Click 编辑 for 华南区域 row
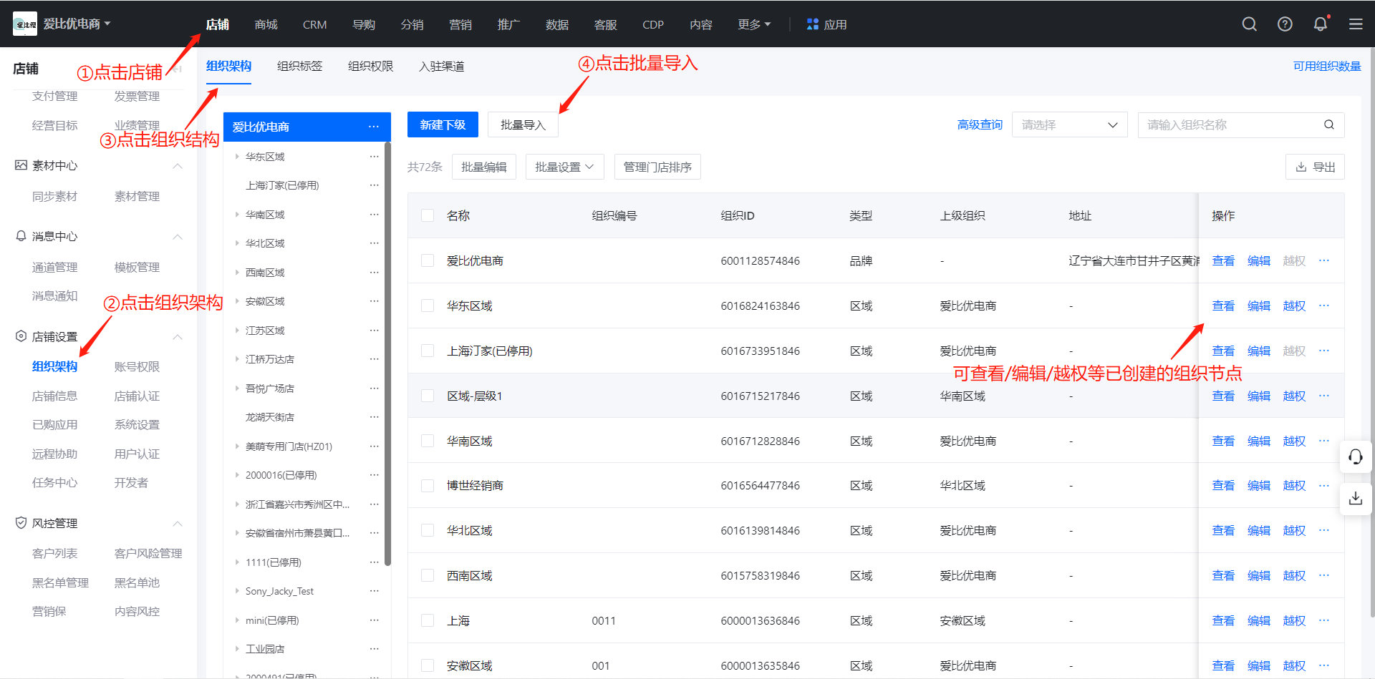The width and height of the screenshot is (1375, 679). tap(1259, 441)
